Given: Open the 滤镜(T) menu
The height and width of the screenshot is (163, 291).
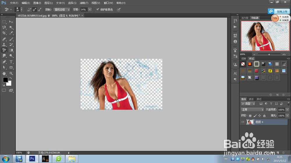Looking at the screenshot, I should pos(84,3).
